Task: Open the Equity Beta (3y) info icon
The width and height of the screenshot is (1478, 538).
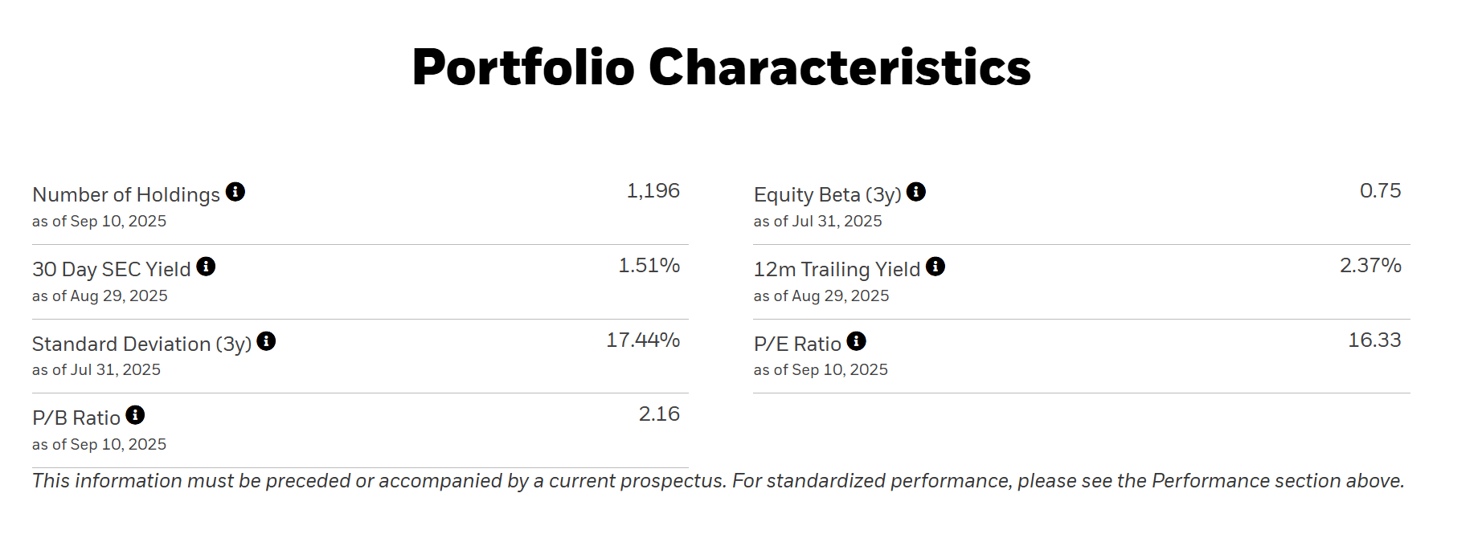Action: pos(916,192)
